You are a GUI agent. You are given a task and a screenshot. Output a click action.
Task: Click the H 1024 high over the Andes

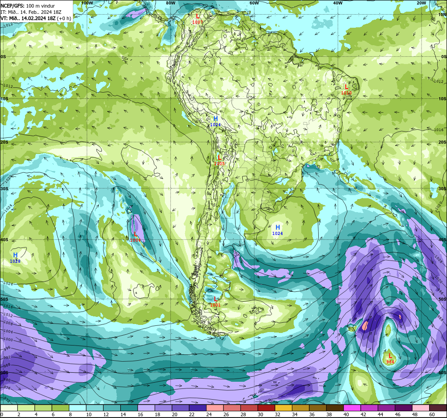pyautogui.click(x=215, y=121)
